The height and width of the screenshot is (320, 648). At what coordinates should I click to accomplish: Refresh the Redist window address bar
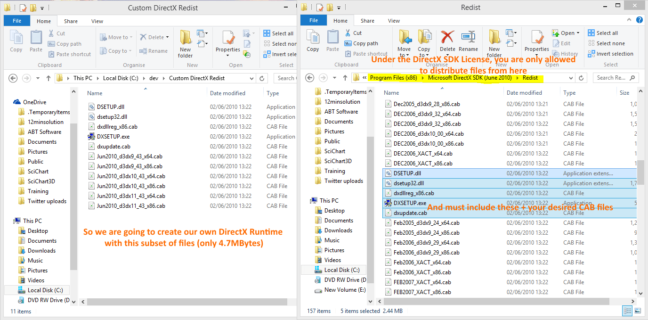582,78
